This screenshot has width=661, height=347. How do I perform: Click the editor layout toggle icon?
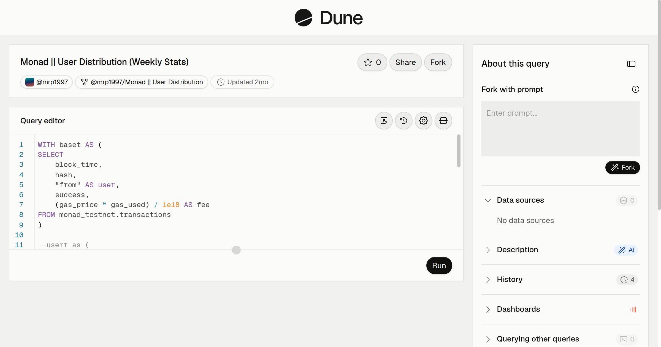[x=443, y=121]
